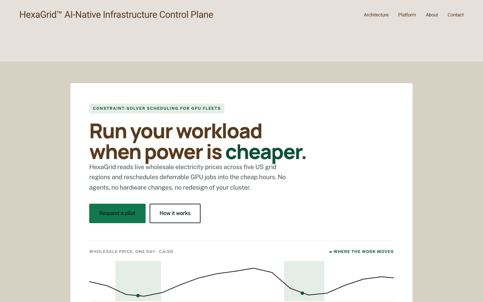This screenshot has height=302, width=483.
Task: Click the second low-price dot on chart
Action: (x=302, y=293)
